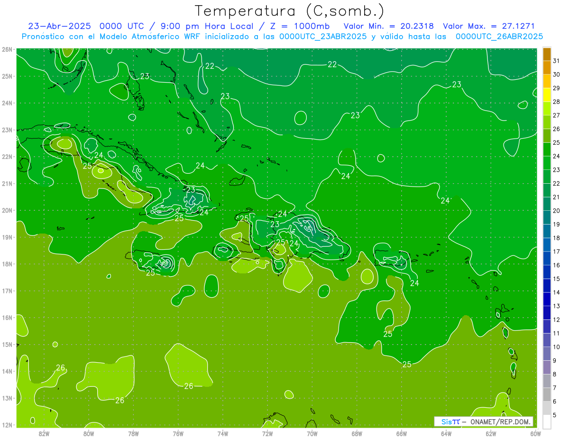Click legend value 18 on color scale

(557, 238)
